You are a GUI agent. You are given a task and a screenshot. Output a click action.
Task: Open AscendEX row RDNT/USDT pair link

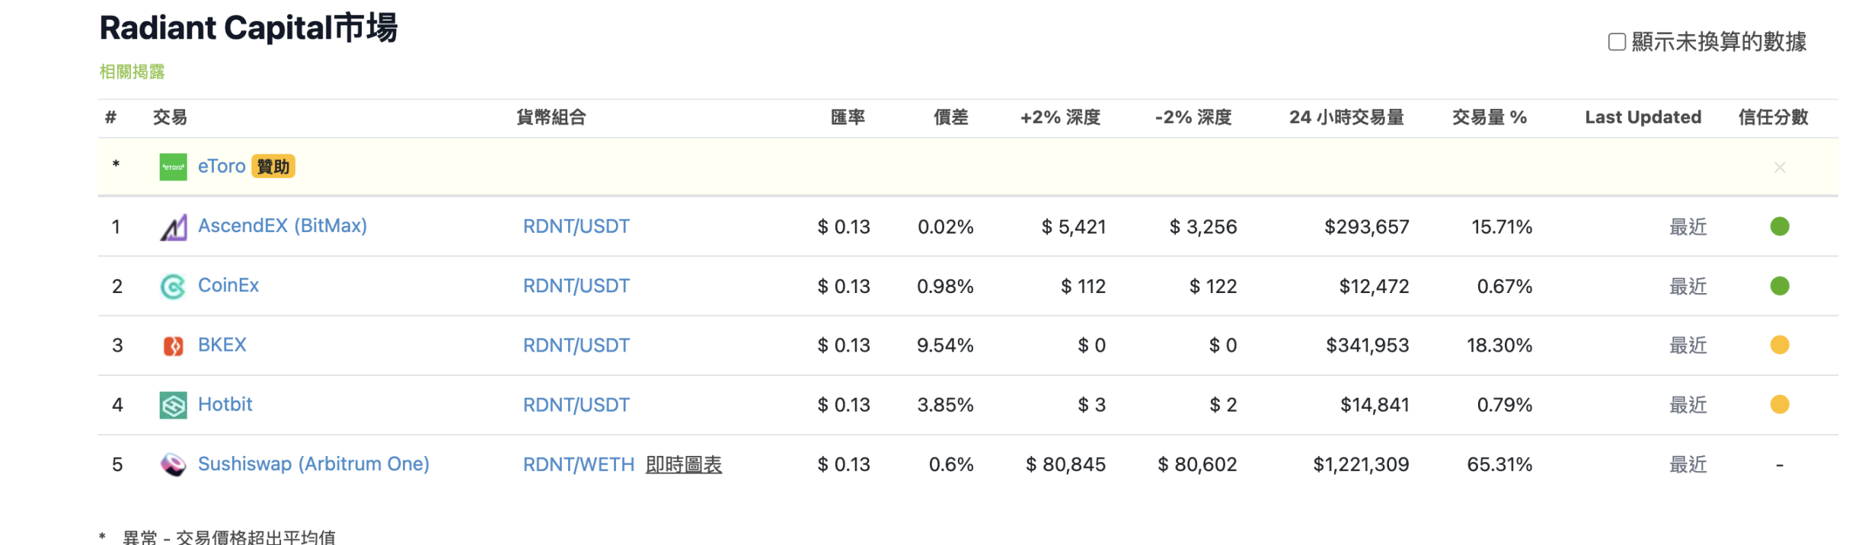point(576,226)
